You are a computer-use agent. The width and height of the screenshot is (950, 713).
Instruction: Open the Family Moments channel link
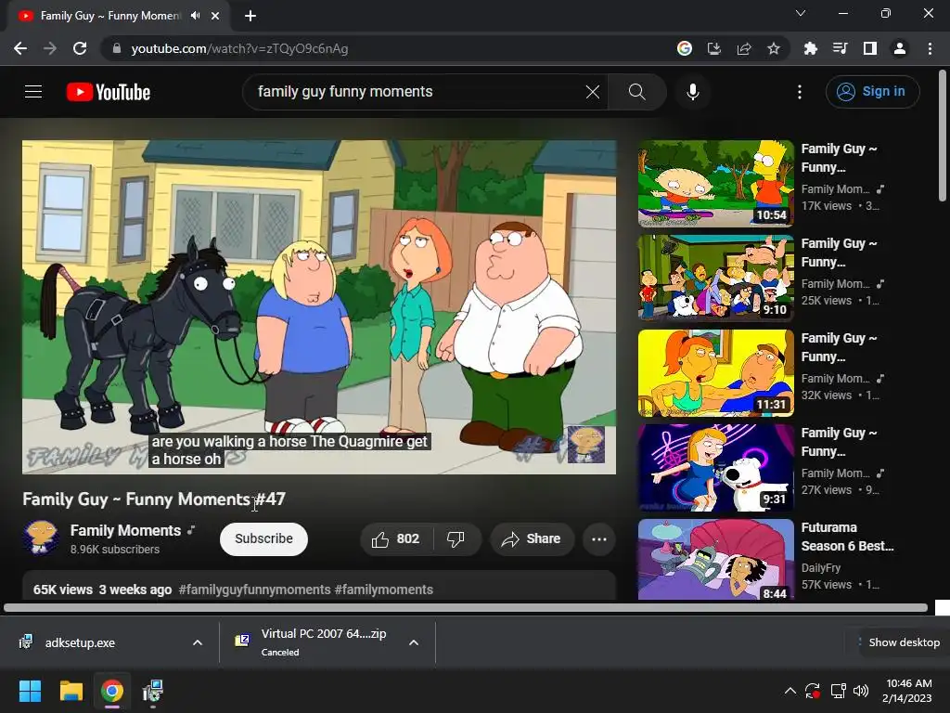125,530
